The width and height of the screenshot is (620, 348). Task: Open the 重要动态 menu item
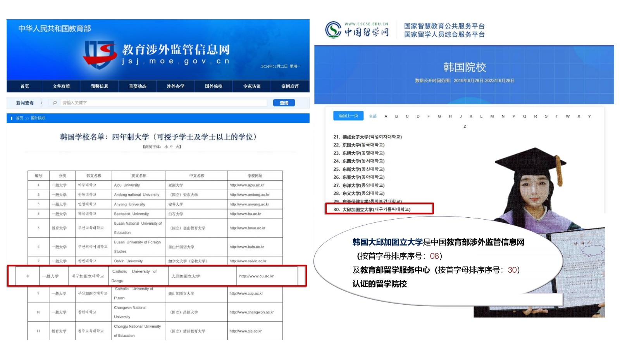[x=138, y=86]
